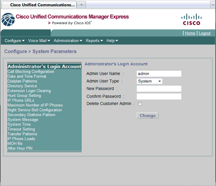This screenshot has height=186, width=216.
Task: Open the Help menu
Action: (112, 41)
